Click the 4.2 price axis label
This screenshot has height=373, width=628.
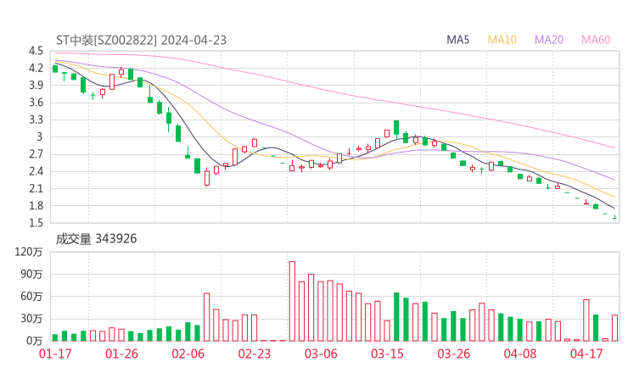tap(36, 68)
